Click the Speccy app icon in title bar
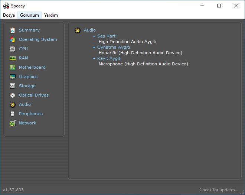 (6, 6)
